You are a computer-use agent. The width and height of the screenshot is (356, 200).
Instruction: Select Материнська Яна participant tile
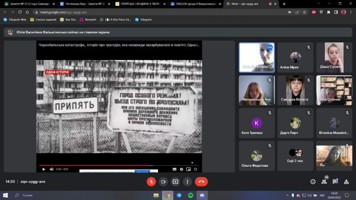coord(257,90)
